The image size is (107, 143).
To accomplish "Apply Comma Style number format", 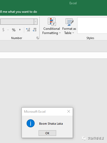I will 20,30.
